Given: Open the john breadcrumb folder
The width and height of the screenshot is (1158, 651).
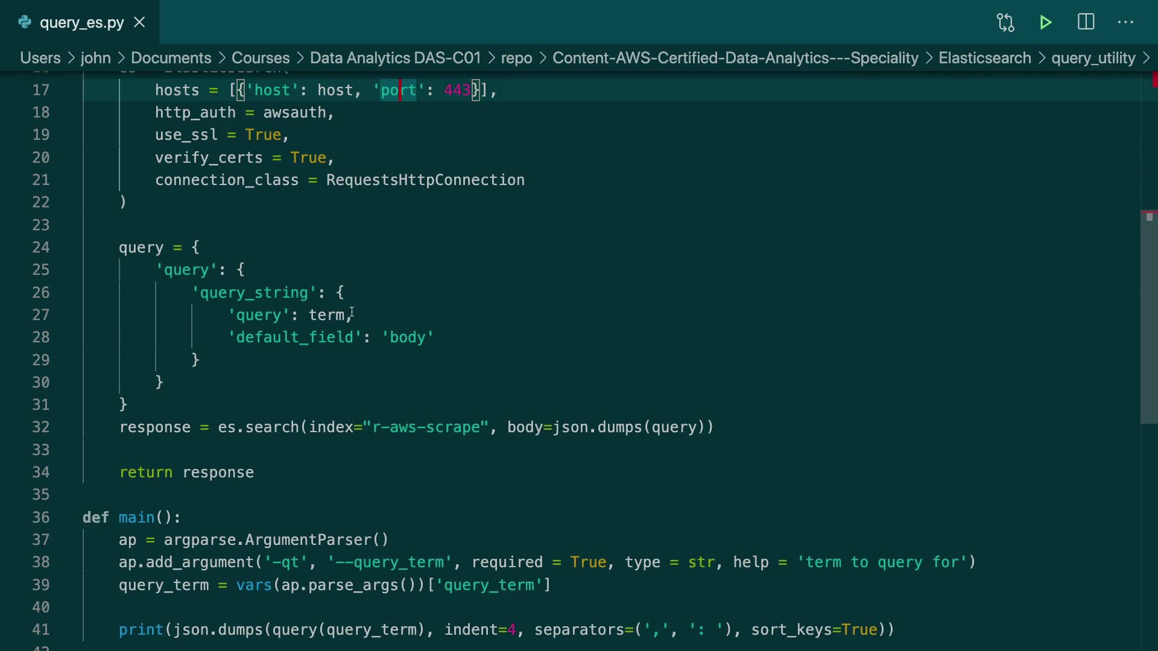Looking at the screenshot, I should [95, 58].
